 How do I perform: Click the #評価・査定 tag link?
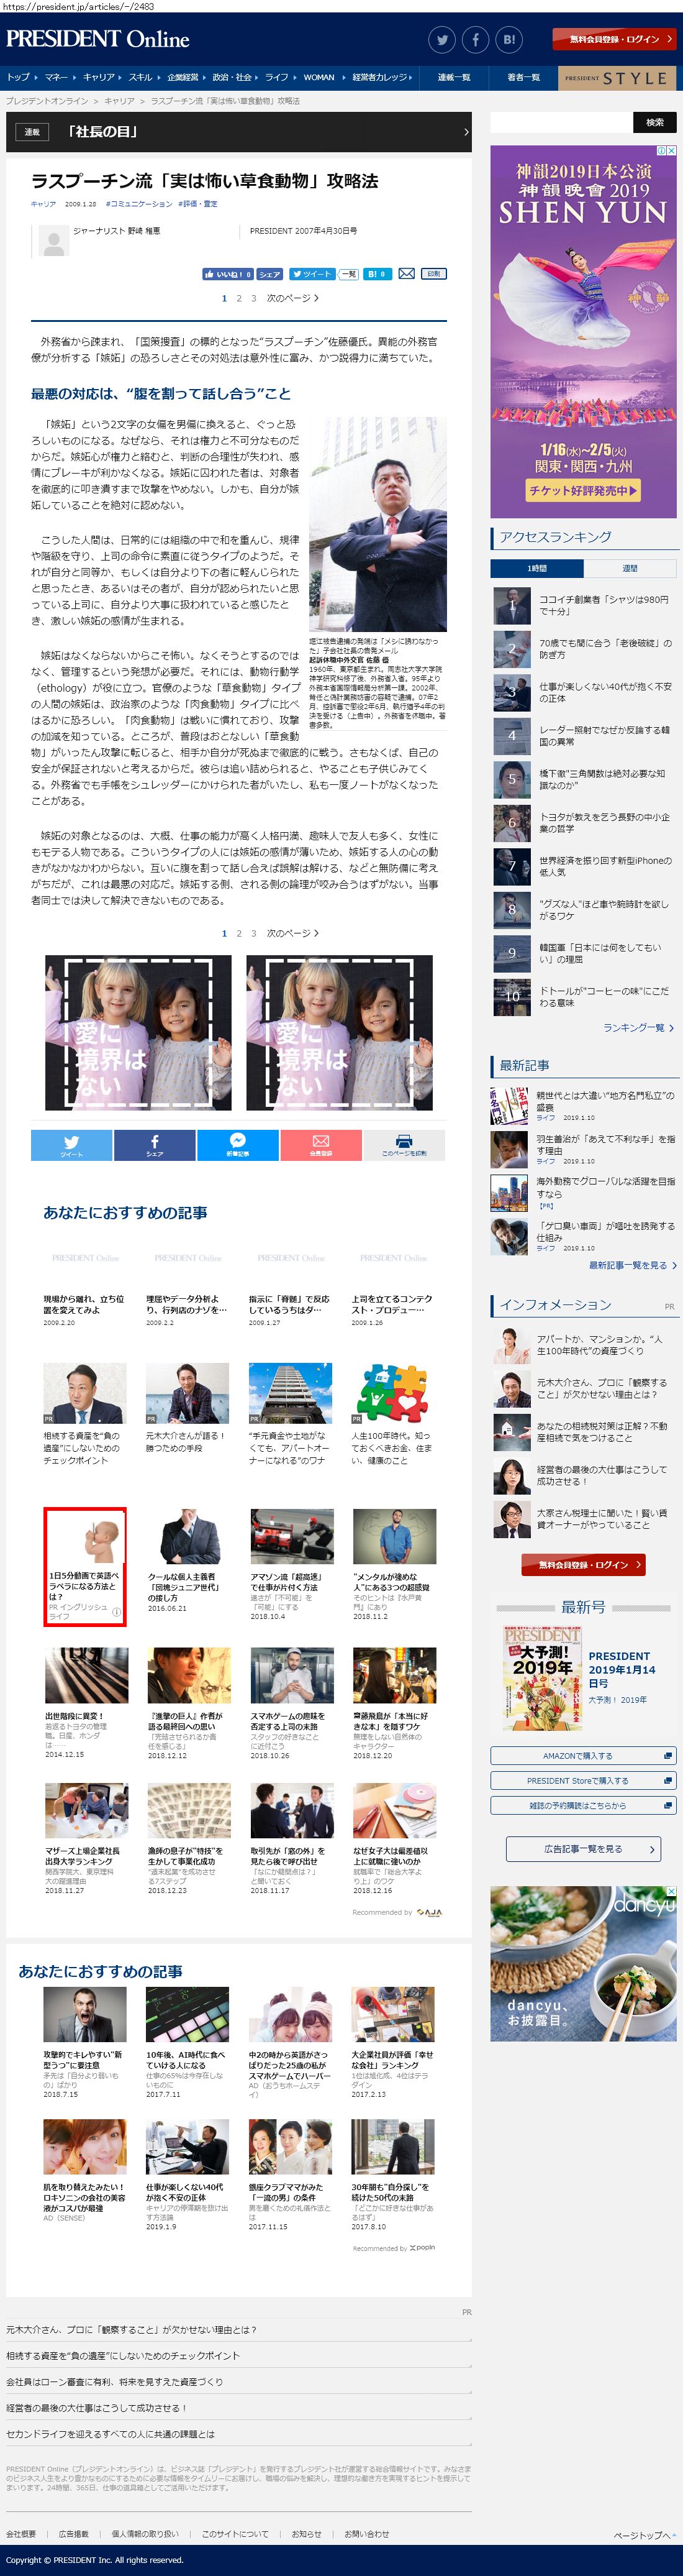pyautogui.click(x=197, y=204)
